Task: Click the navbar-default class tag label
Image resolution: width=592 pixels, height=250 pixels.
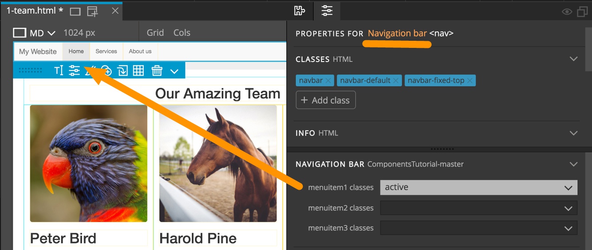Action: pos(365,81)
